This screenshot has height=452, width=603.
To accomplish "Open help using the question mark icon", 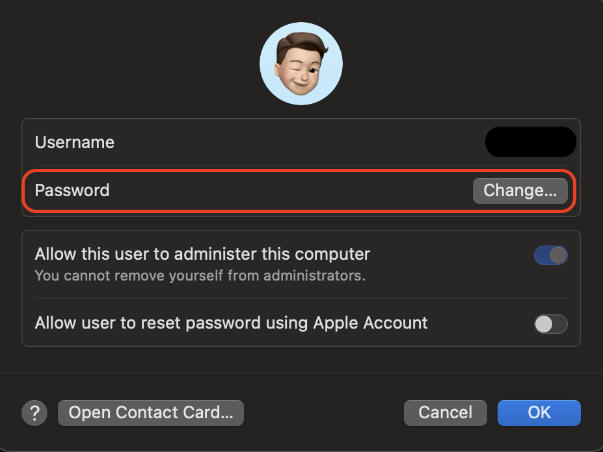I will pyautogui.click(x=34, y=412).
